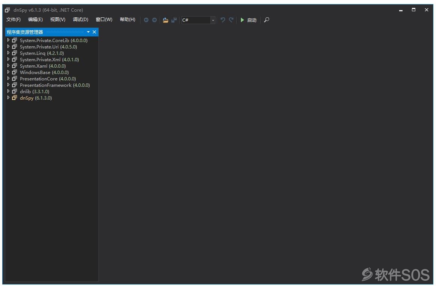Select dnSpy (6.1.3.0) row
Image resolution: width=436 pixels, height=286 pixels.
coord(36,98)
